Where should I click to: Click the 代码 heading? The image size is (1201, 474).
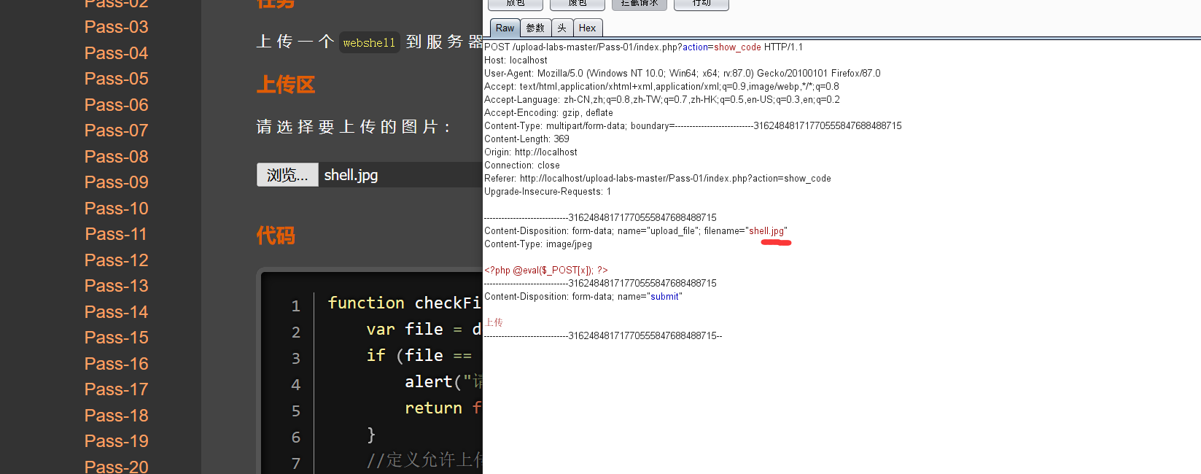click(276, 236)
